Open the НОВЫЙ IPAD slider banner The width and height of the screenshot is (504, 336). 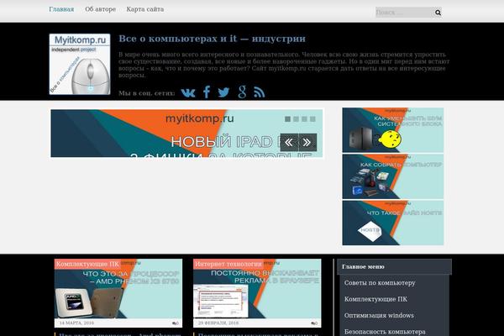tap(186, 134)
